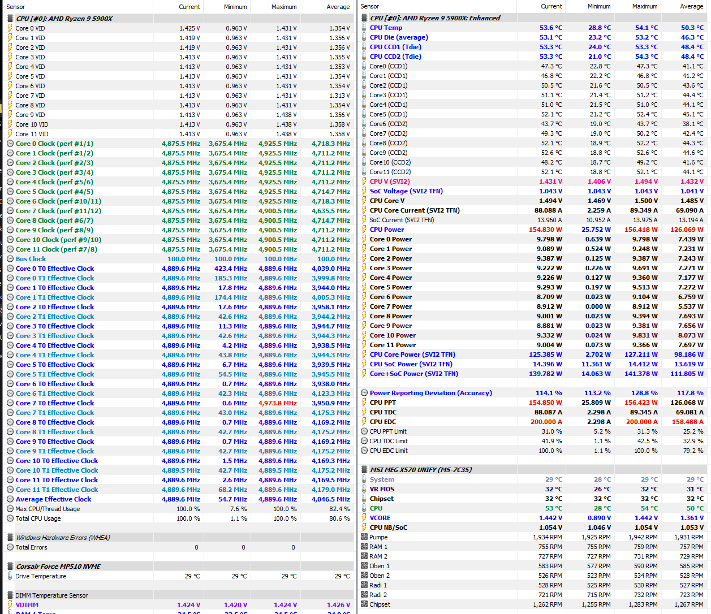Screen dimensions: 711x614
Task: Click the Core+SoC Power (SVI2 TFN) label
Action: tap(414, 374)
